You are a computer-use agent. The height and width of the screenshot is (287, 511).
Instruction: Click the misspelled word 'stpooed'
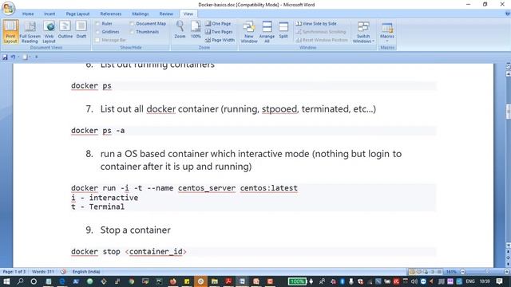[x=279, y=109]
